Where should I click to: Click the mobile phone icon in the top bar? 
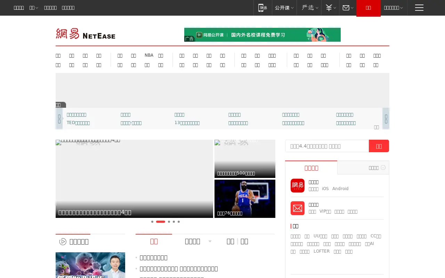(262, 8)
